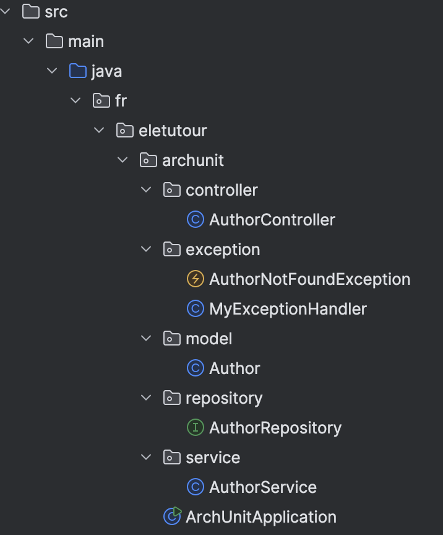
Task: Click the MyExceptionHandler class icon
Action: [x=196, y=309]
